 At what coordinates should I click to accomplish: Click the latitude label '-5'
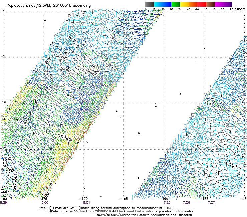(x=3, y=56)
